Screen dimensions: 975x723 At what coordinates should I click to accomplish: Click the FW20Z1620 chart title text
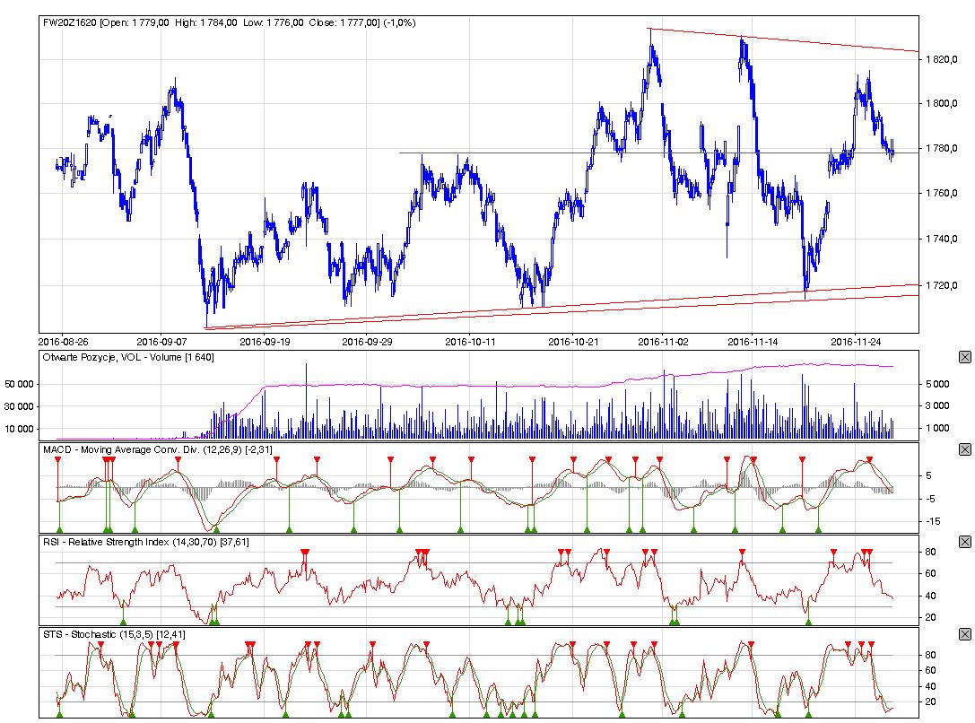pos(230,23)
